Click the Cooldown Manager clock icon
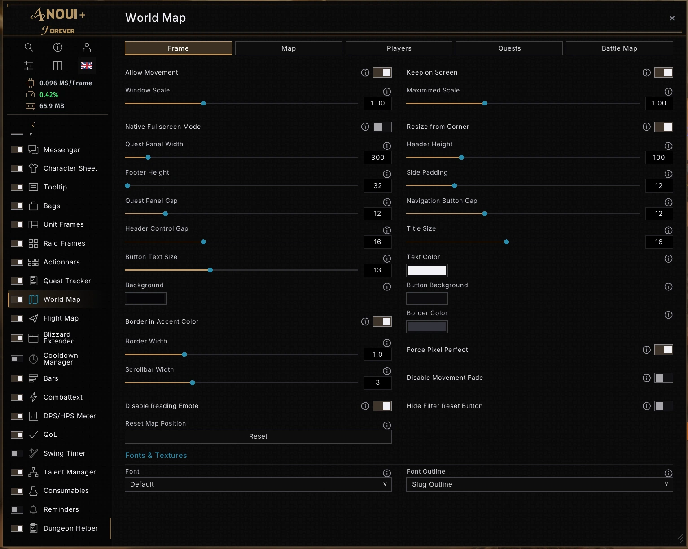The width and height of the screenshot is (688, 549). (x=33, y=359)
